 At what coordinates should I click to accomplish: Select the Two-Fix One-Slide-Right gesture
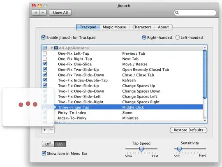coord(81,102)
